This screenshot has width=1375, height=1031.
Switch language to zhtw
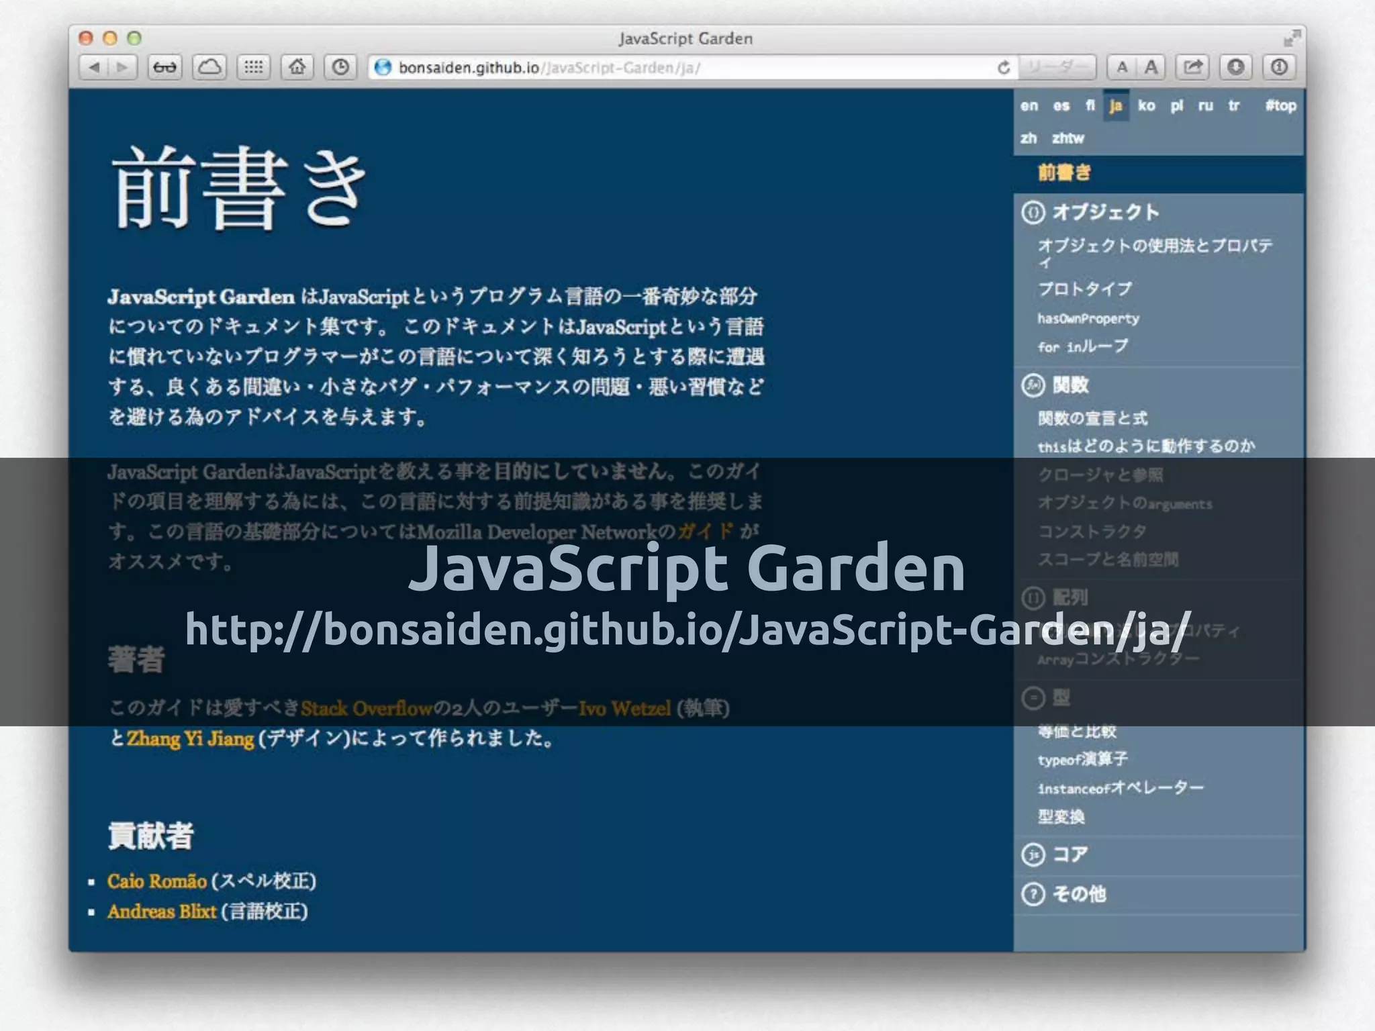point(1068,138)
